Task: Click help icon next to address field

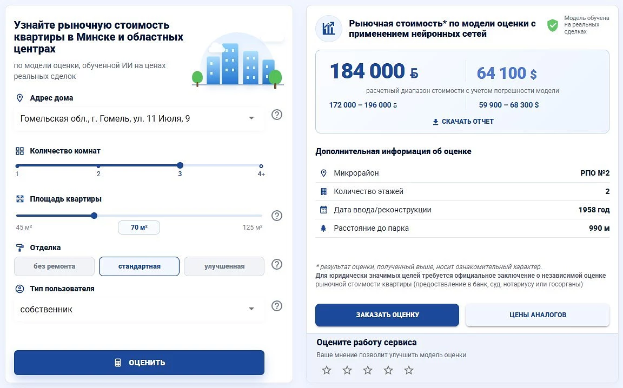Action: click(276, 115)
